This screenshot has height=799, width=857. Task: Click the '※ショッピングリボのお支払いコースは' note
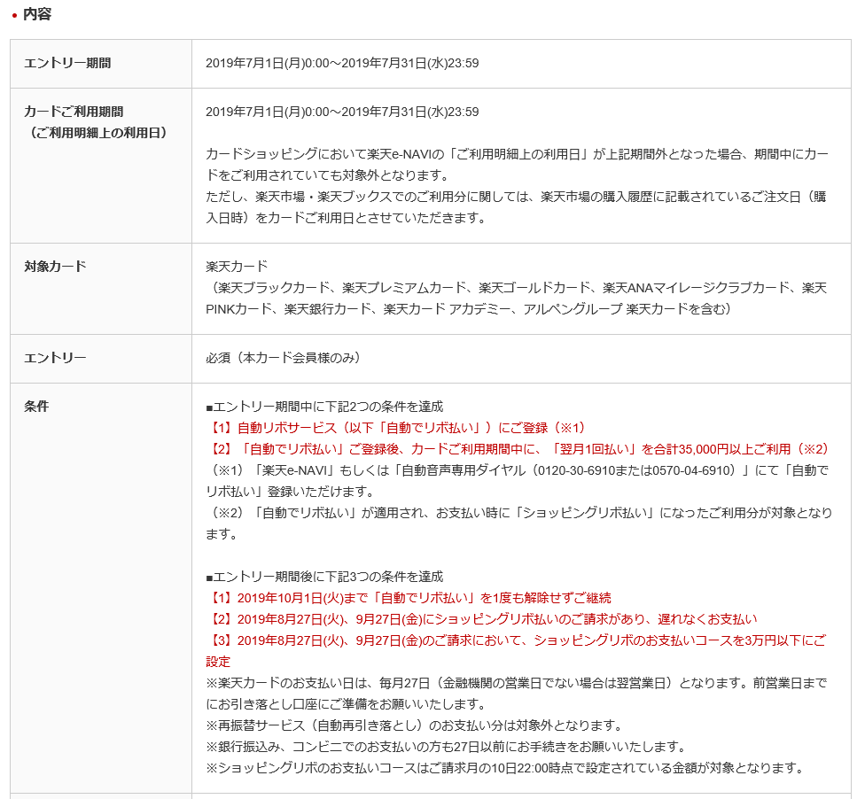tap(504, 769)
